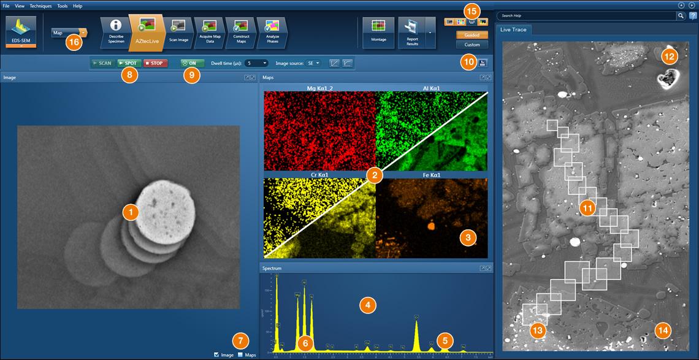Open the Analyze Phases step
The width and height of the screenshot is (699, 360).
tap(272, 31)
